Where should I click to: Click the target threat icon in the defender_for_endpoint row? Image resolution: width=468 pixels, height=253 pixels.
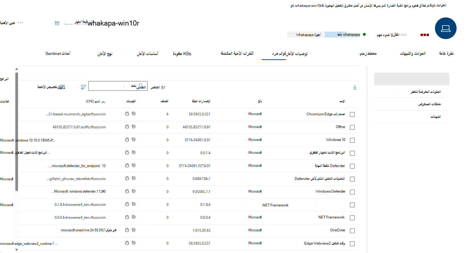[x=134, y=165]
